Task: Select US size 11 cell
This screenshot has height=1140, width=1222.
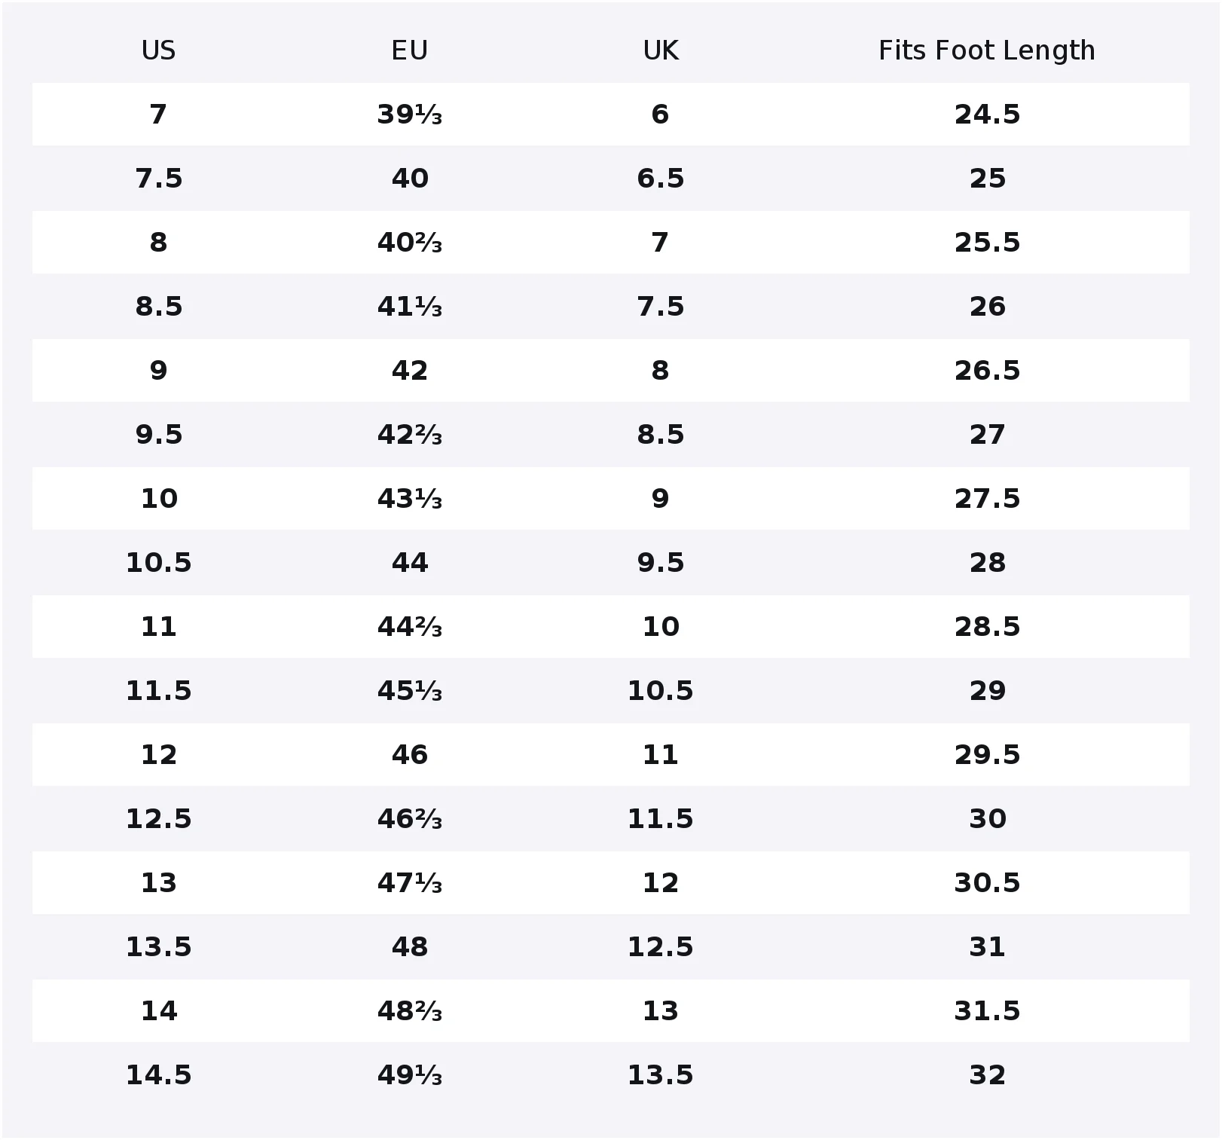Action: click(158, 627)
